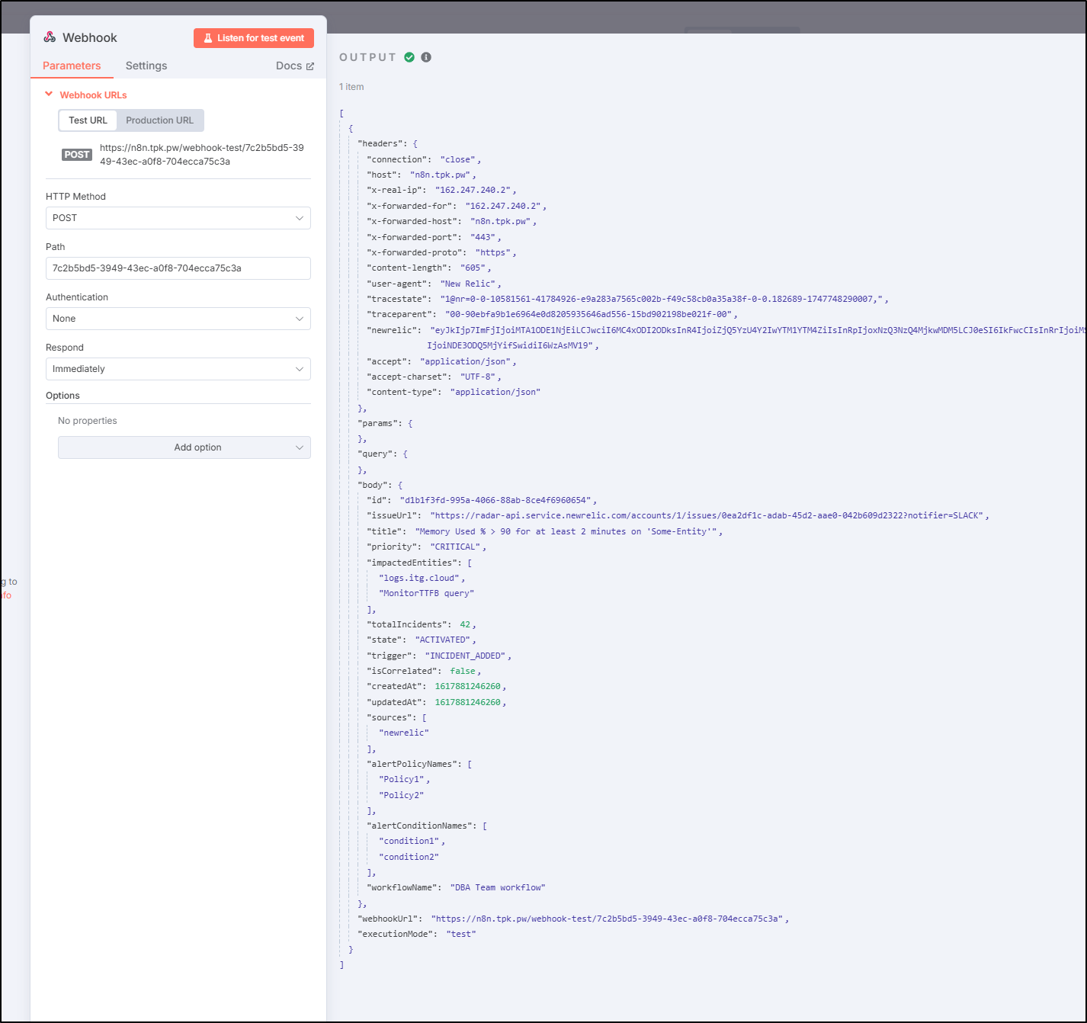Collapse the Webhook URLs section chevron
Screen dimensions: 1087x1023
[49, 95]
